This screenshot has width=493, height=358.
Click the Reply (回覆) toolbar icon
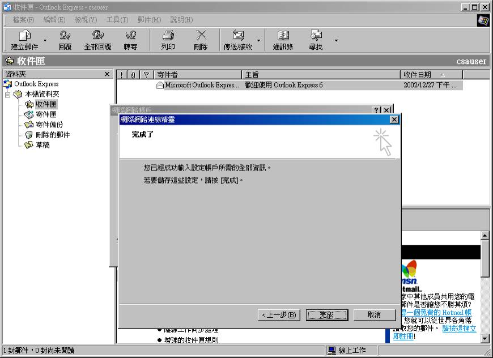pyautogui.click(x=65, y=35)
